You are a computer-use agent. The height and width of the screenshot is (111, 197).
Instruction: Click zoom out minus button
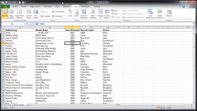click(x=173, y=108)
